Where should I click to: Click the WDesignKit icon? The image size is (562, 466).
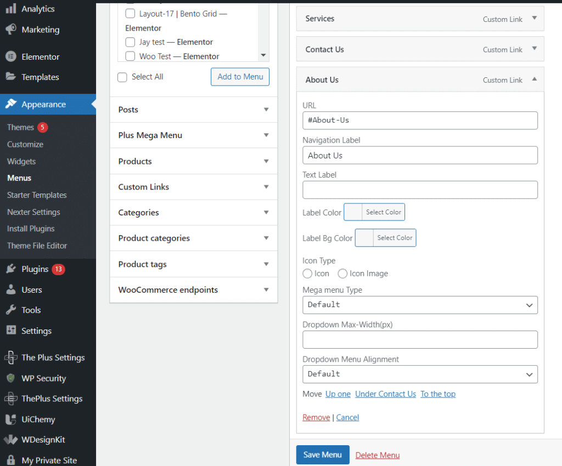click(x=11, y=440)
